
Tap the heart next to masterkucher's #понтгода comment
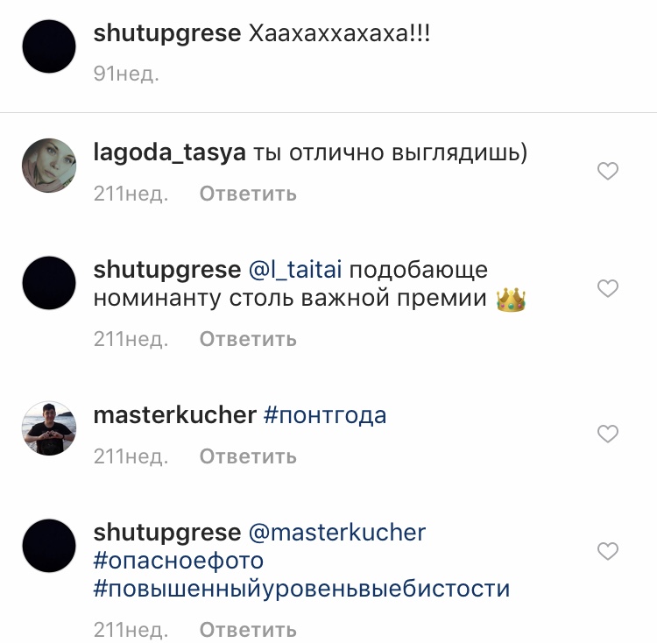tap(608, 434)
